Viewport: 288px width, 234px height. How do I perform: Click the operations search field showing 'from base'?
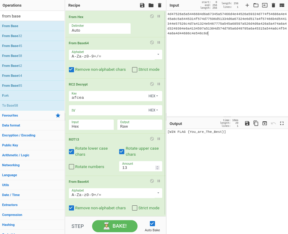(x=32, y=16)
